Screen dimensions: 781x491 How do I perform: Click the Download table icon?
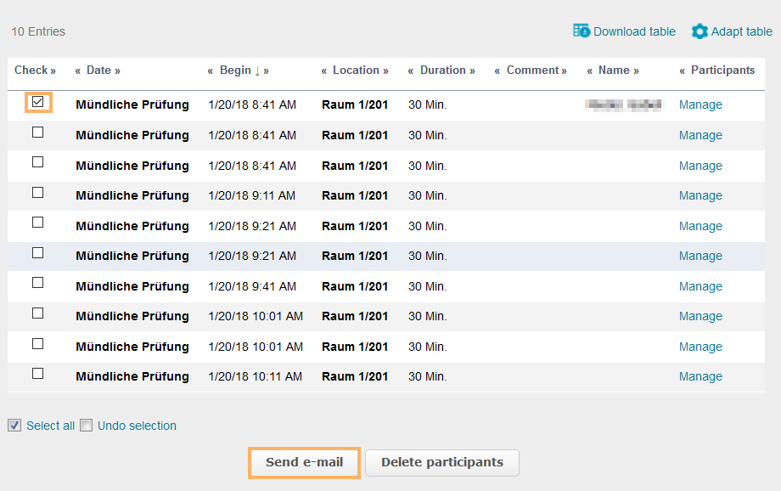tap(582, 31)
